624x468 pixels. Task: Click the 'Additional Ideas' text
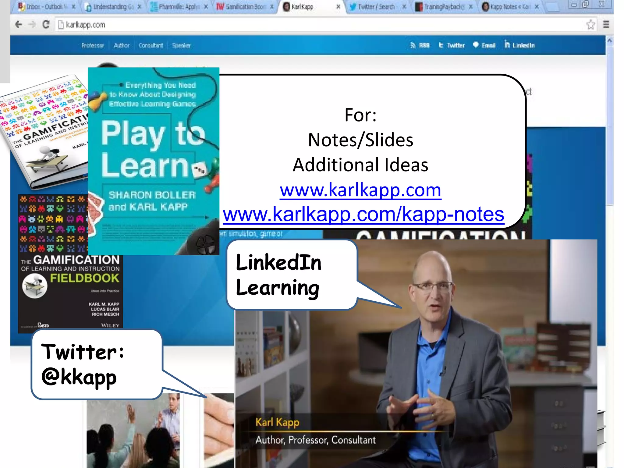click(x=360, y=165)
